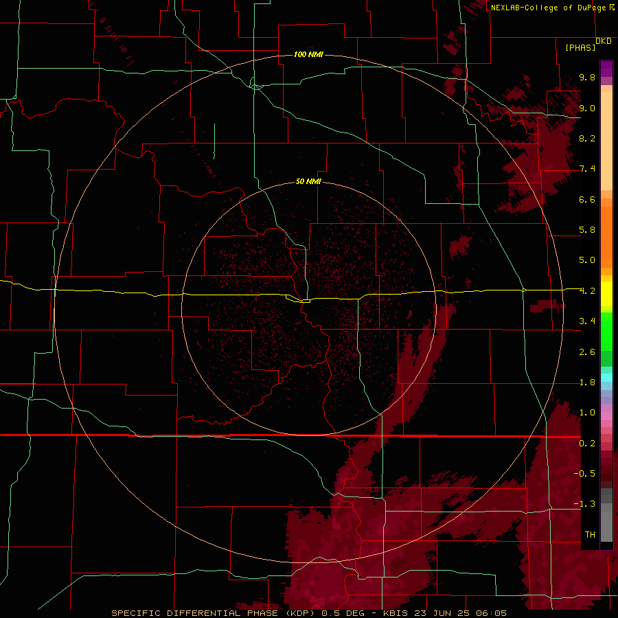This screenshot has height=618, width=618.
Task: Click the TH label on the color scale
Action: pos(590,535)
